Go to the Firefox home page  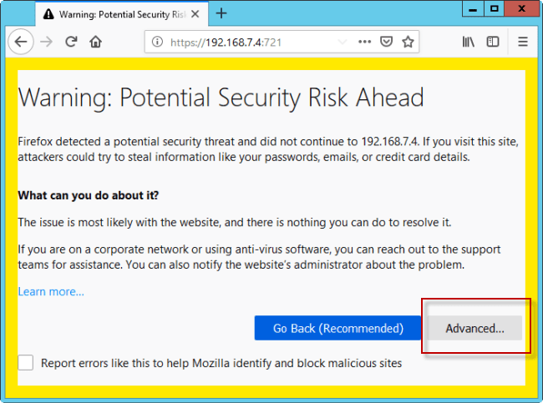tap(96, 42)
